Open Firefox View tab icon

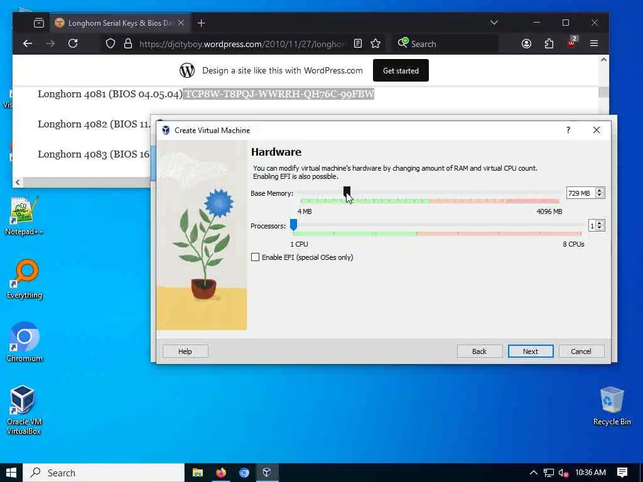point(39,23)
